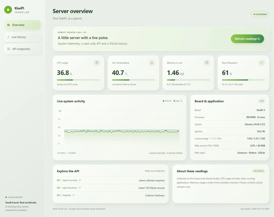The height and width of the screenshot is (217, 274).
Task: Click the Root filesystem card icon
Action: [262, 63]
